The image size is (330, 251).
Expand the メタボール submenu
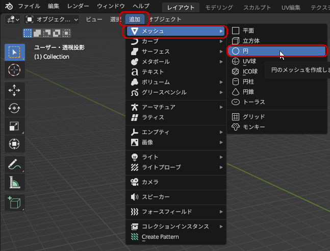[176, 62]
